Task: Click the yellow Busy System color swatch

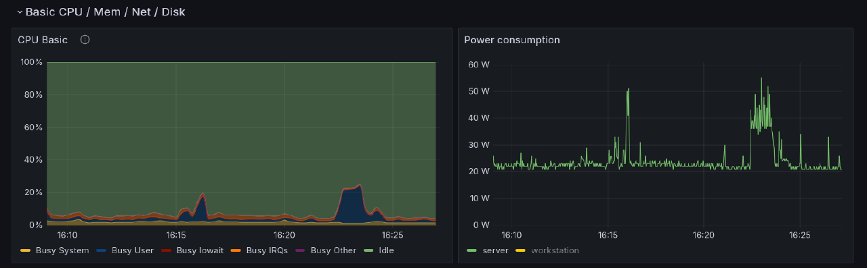Action: 26,250
